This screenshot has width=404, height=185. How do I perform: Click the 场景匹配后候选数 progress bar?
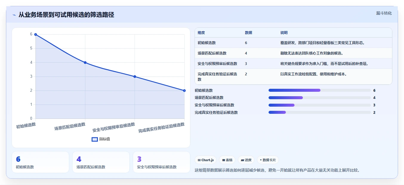(x=320, y=98)
